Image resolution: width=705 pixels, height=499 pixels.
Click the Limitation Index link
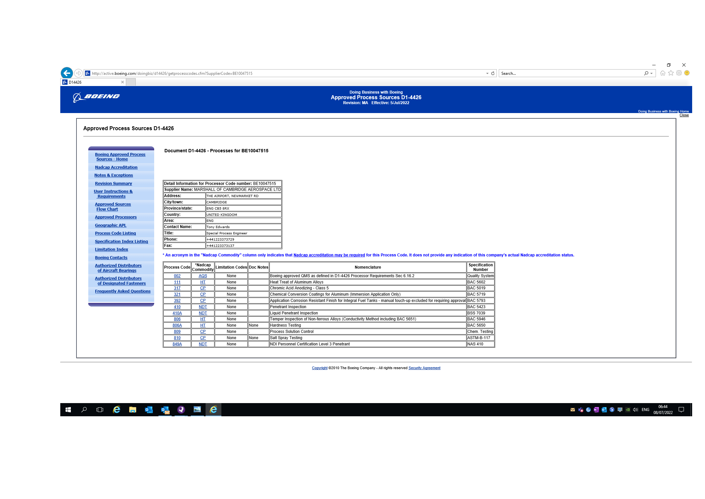coord(111,249)
